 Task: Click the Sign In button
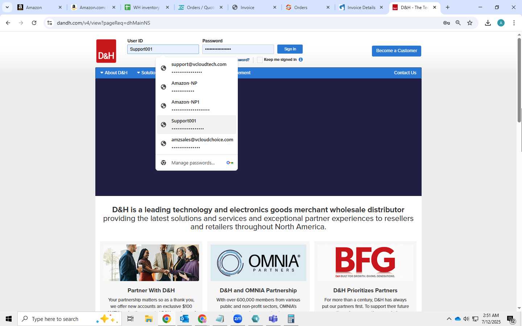tap(290, 49)
